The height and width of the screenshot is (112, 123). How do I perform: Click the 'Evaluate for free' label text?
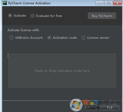point(49,16)
